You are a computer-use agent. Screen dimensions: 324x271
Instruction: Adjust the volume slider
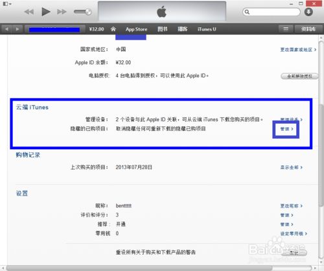click(82, 12)
